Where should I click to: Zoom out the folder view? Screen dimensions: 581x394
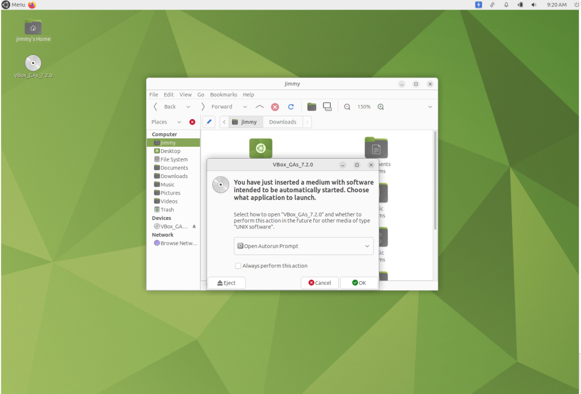(x=347, y=107)
